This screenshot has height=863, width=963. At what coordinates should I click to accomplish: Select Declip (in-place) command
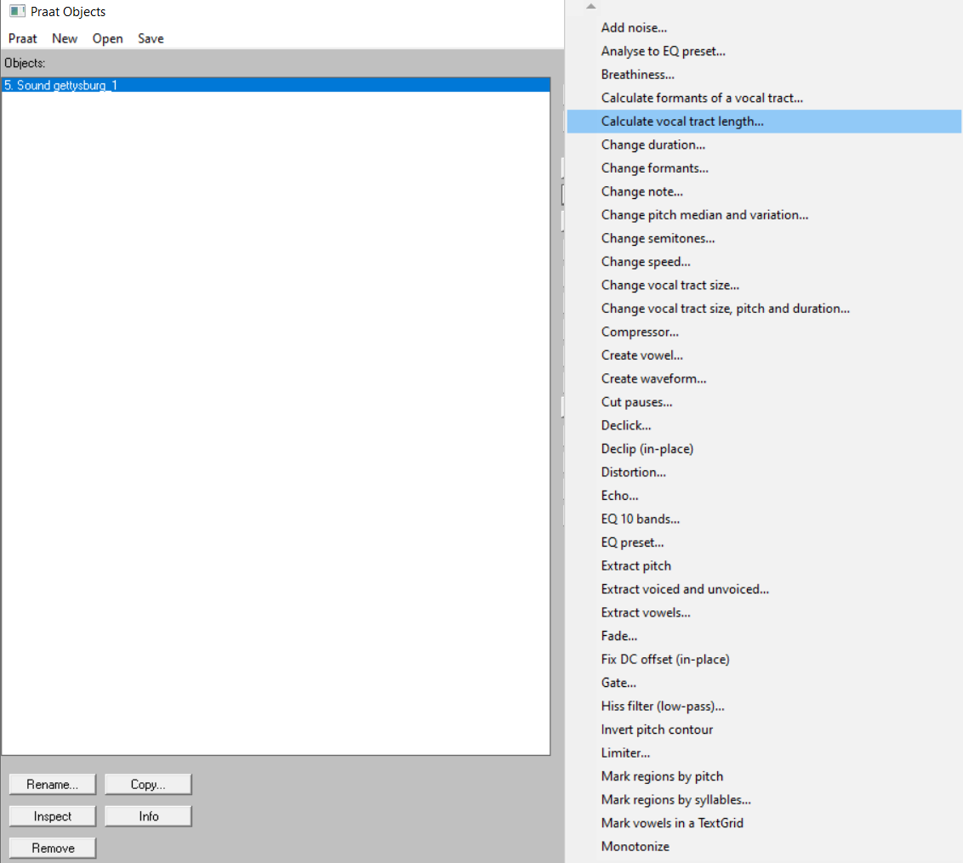(x=647, y=449)
